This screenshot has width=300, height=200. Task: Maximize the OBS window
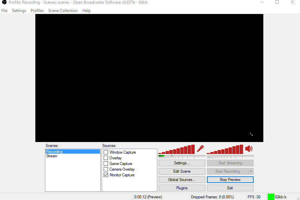(277, 2)
